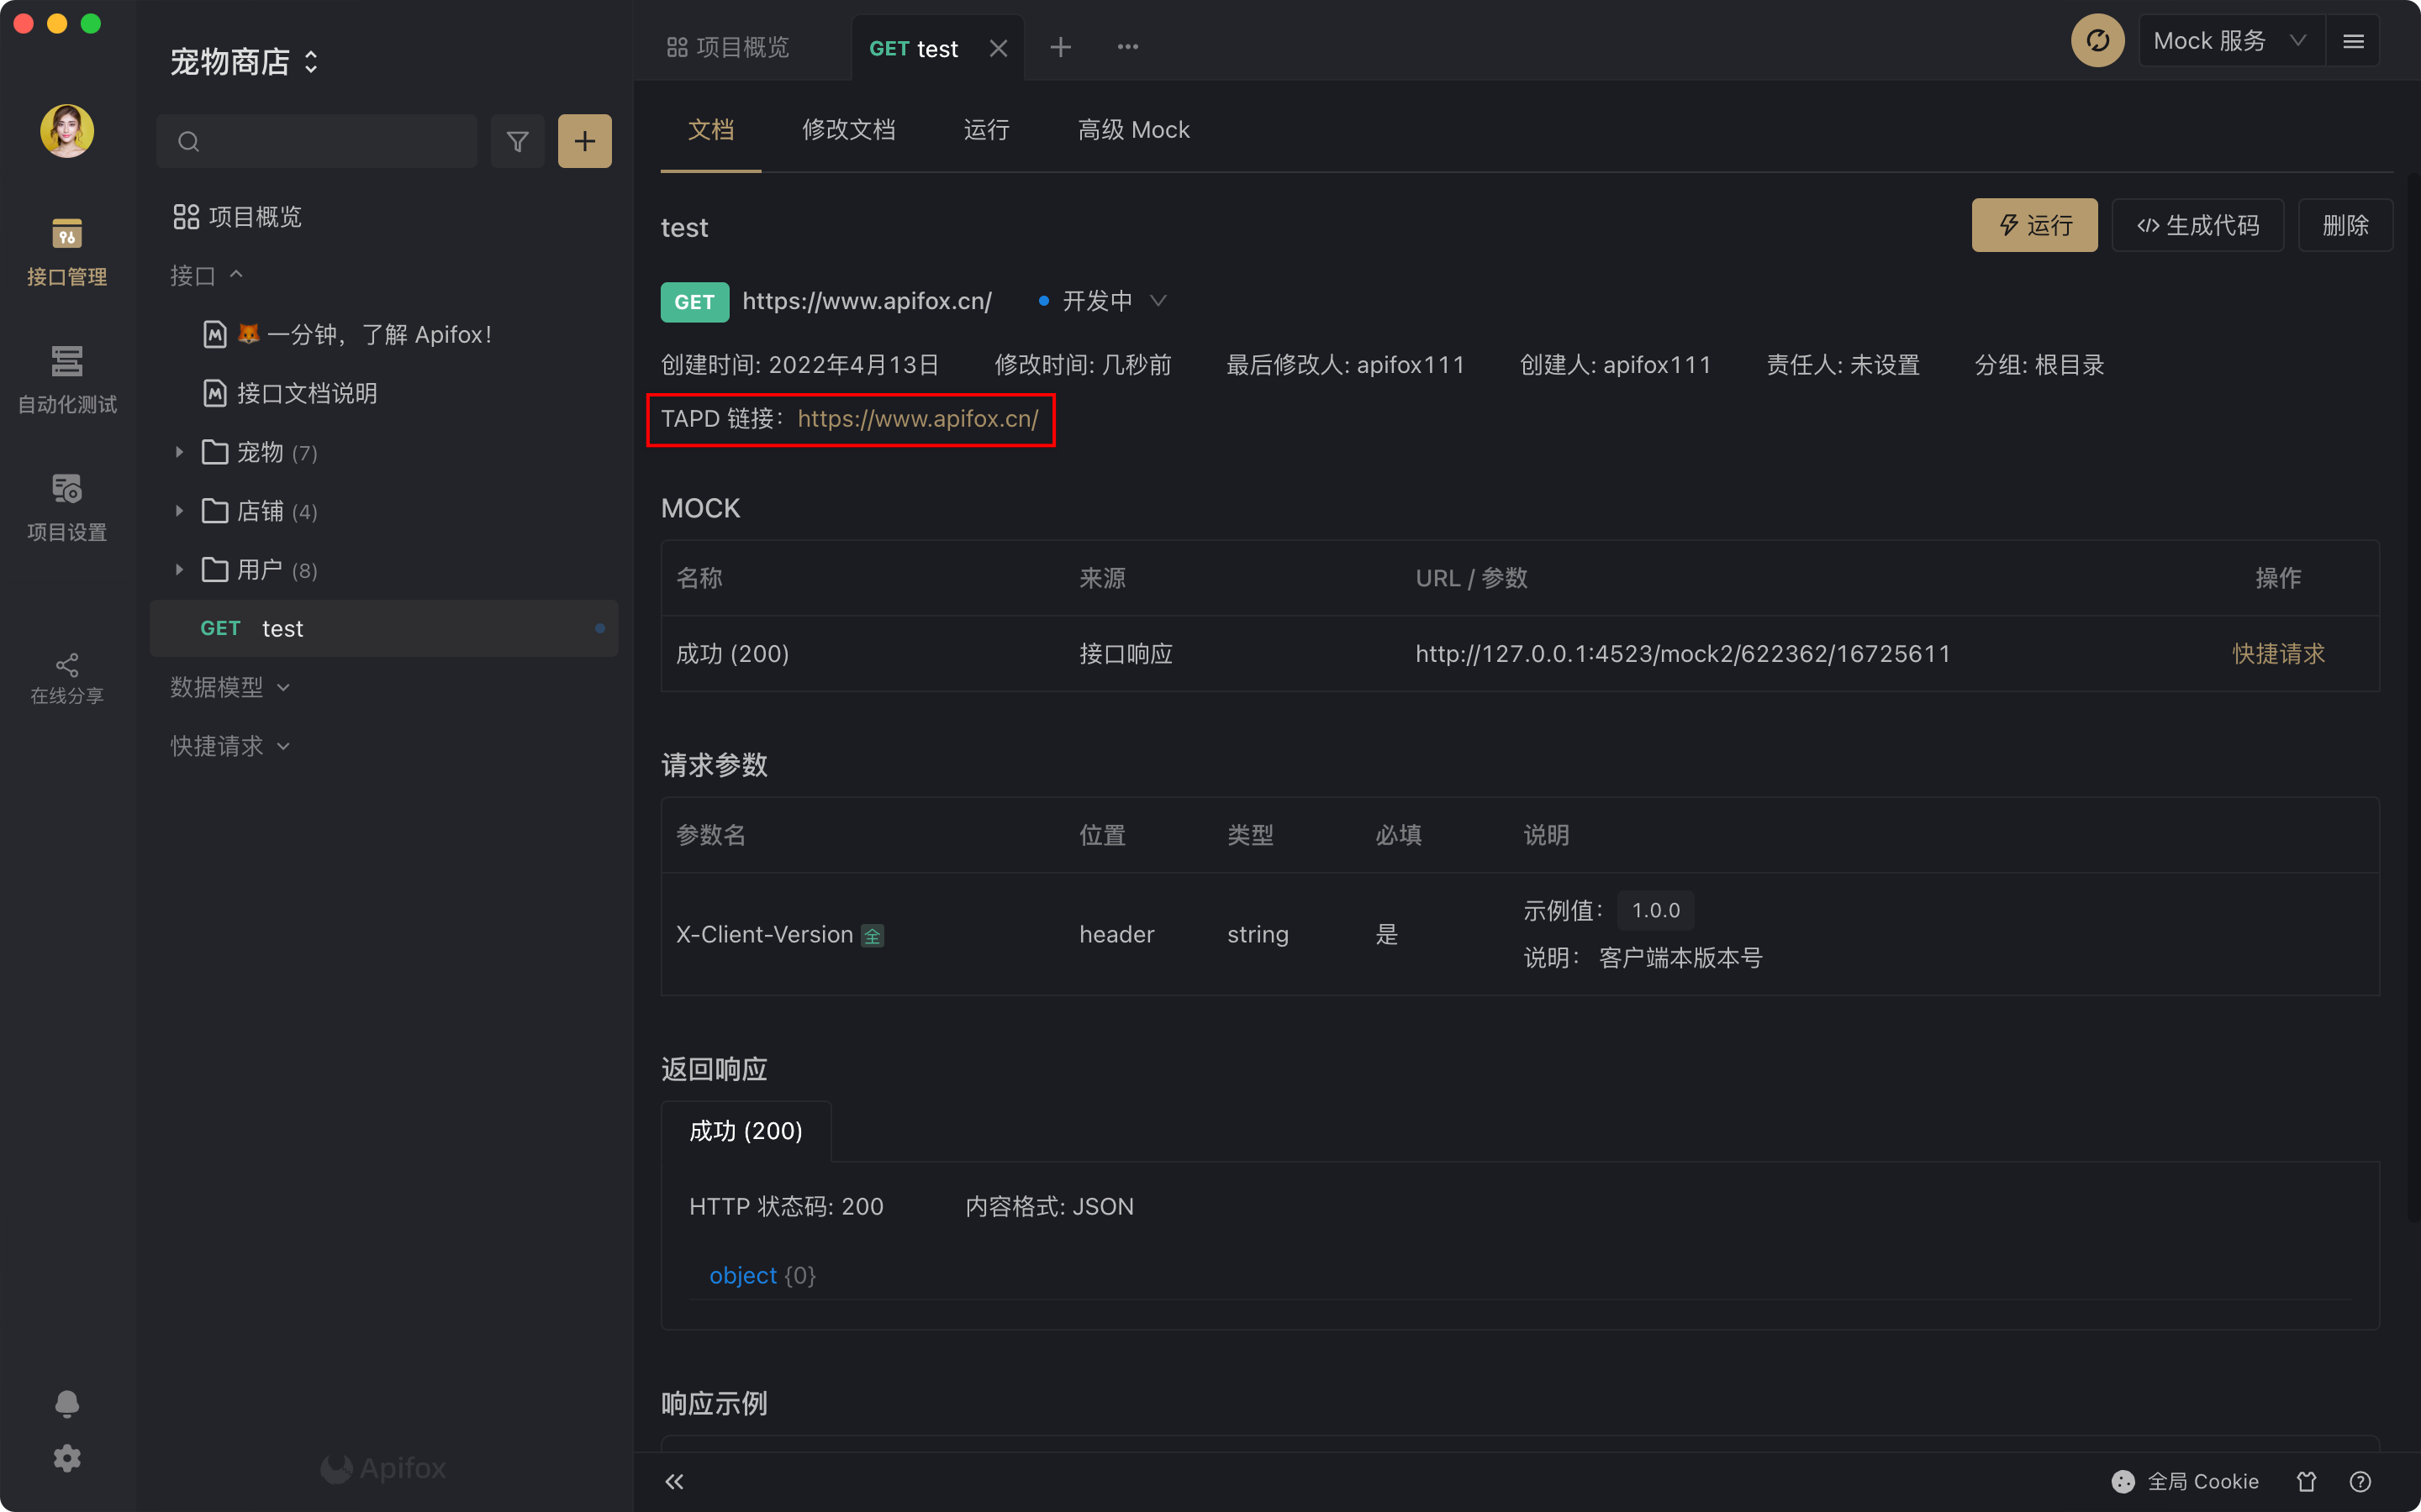Image resolution: width=2421 pixels, height=1512 pixels.
Task: Expand the 宠物 folder
Action: (180, 452)
